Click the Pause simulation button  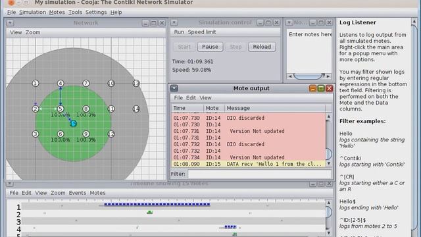(210, 47)
